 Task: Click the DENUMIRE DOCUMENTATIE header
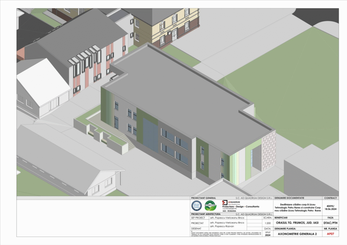289,198
